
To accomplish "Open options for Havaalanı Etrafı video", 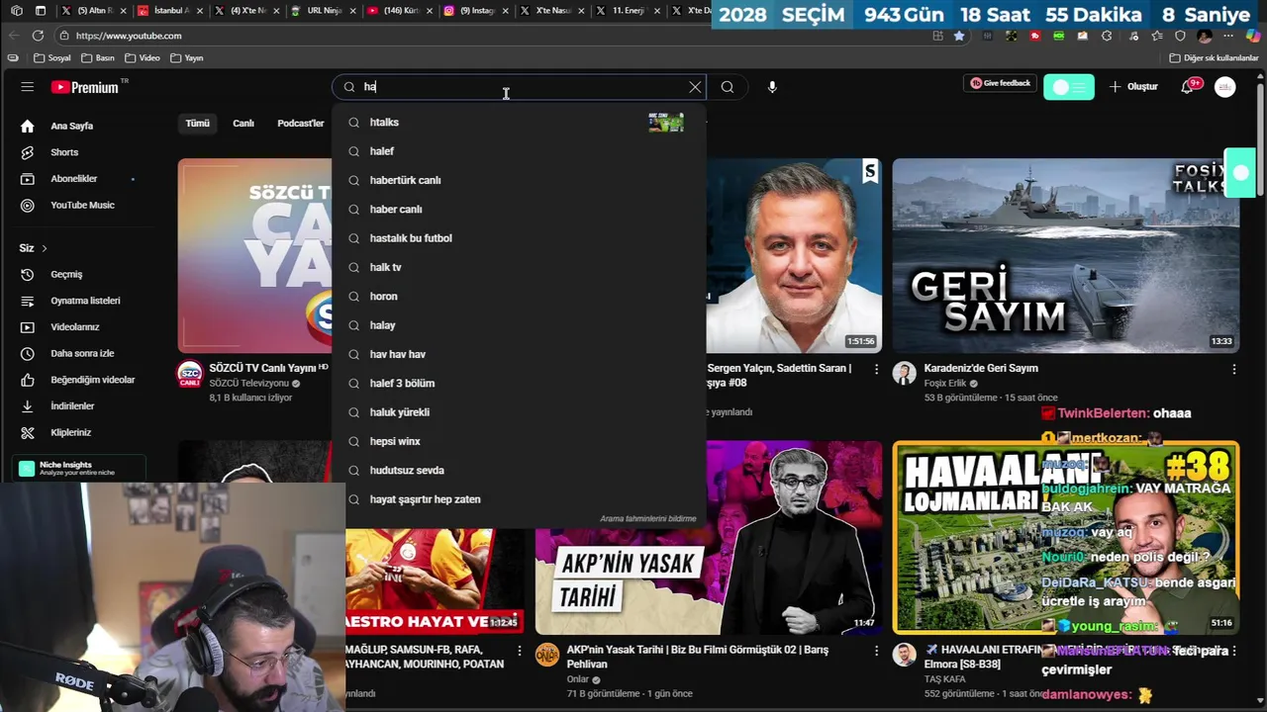I will [1233, 651].
